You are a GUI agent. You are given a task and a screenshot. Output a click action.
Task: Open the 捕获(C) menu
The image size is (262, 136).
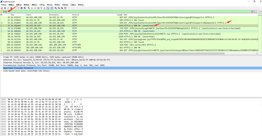pos(34,5)
